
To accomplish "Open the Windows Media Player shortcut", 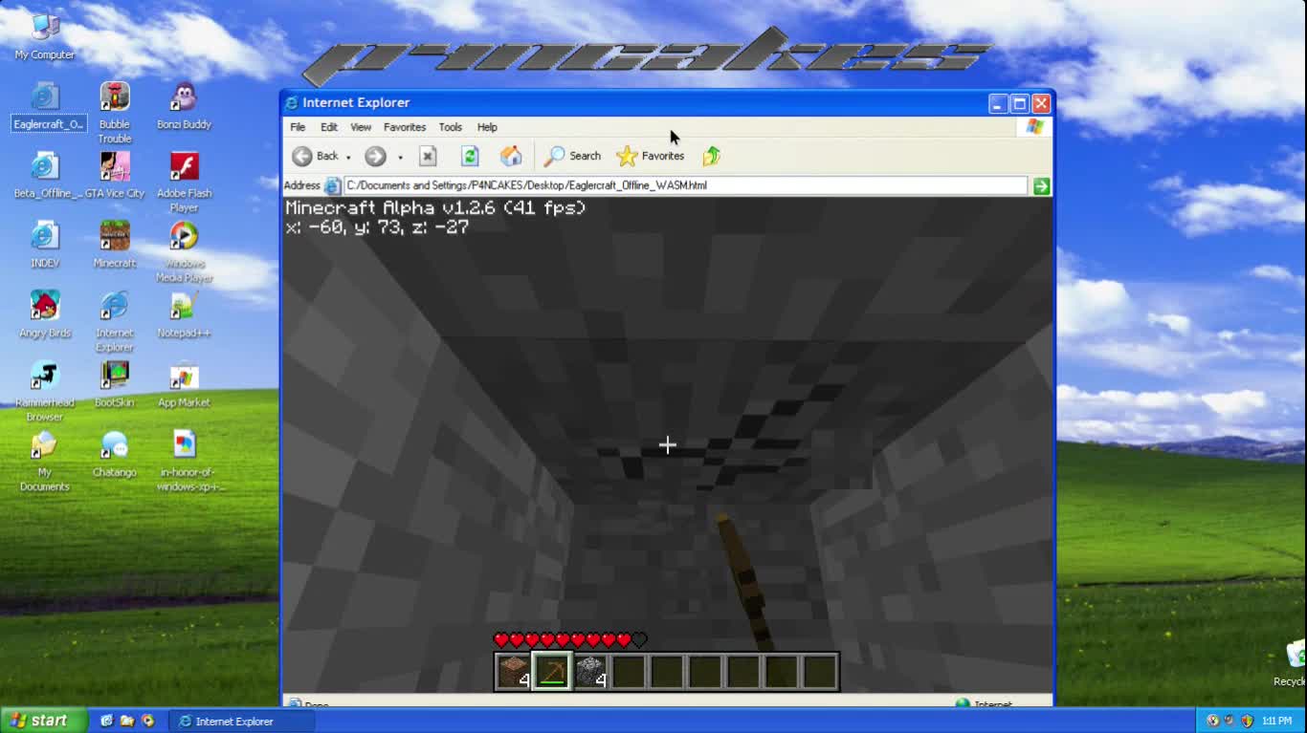I will [184, 251].
